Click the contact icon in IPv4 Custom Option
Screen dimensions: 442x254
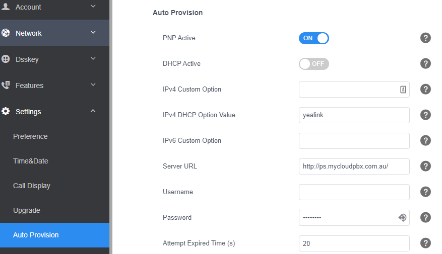(403, 90)
